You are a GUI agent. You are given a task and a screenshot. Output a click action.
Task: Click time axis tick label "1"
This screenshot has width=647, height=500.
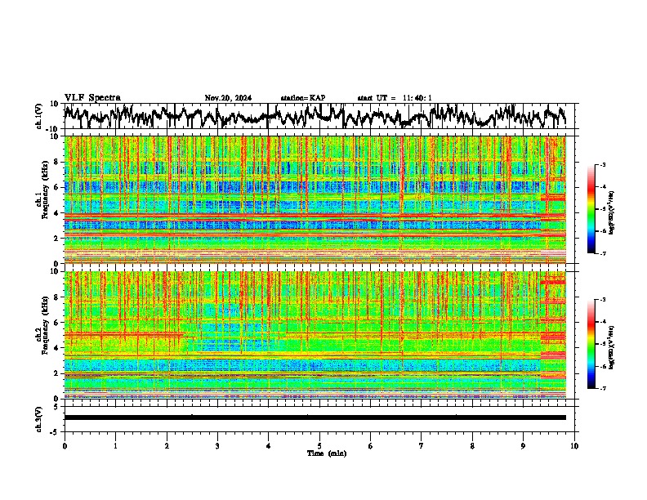coord(115,446)
